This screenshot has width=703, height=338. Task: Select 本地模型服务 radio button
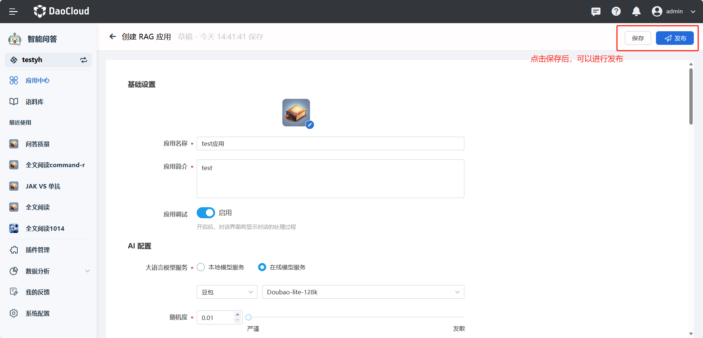tap(201, 267)
